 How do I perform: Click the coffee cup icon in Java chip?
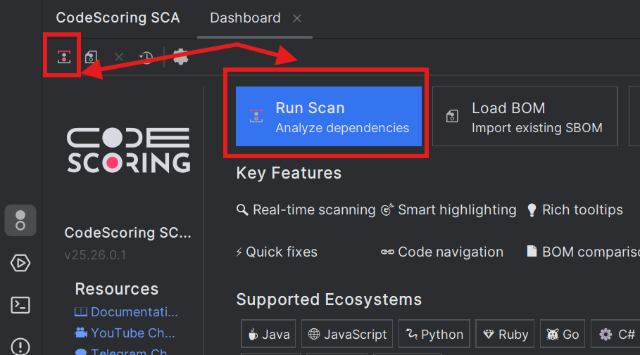[253, 335]
